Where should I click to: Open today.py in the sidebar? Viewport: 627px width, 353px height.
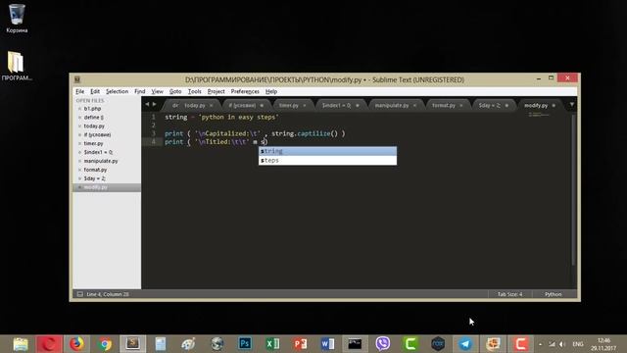coord(94,126)
